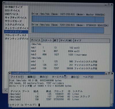Select the hdc2 partition row
115x109 pixels.
click(x=70, y=51)
